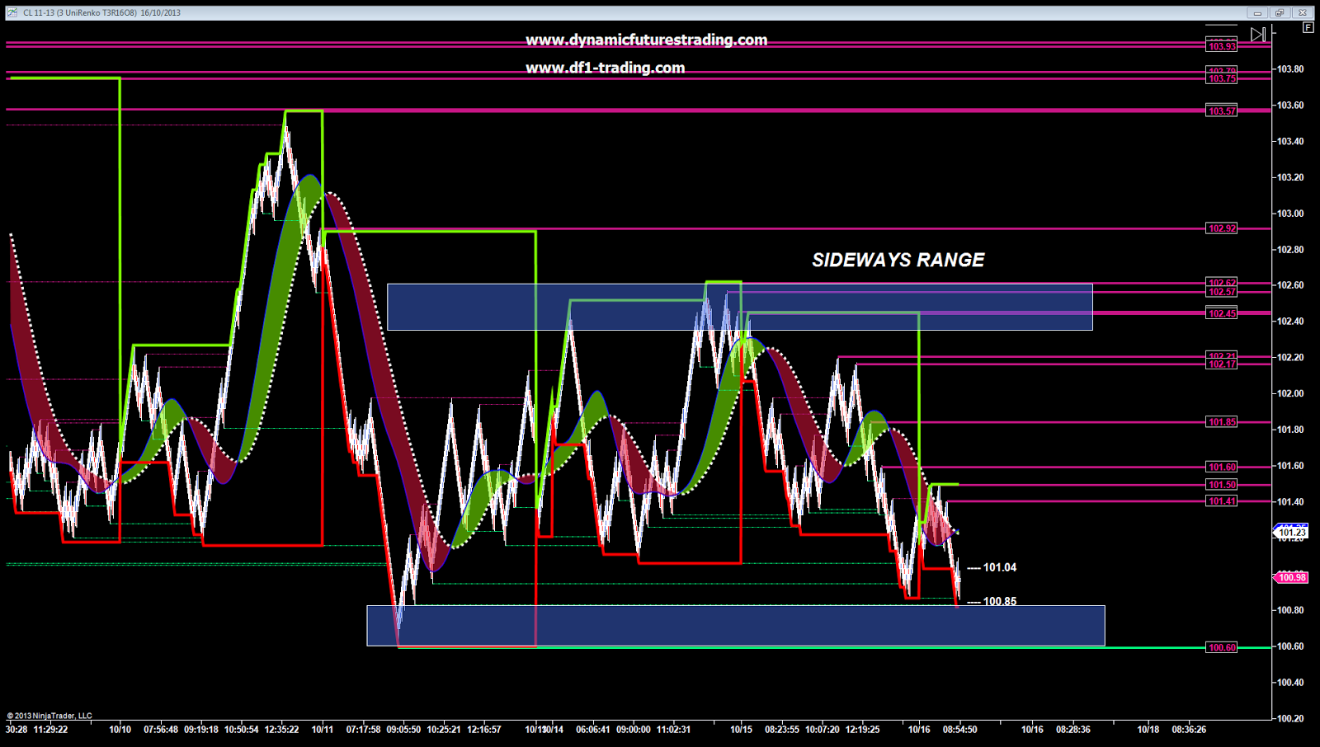Close the CL 11-13 chart window
Image resolution: width=1320 pixels, height=747 pixels.
coord(1303,12)
